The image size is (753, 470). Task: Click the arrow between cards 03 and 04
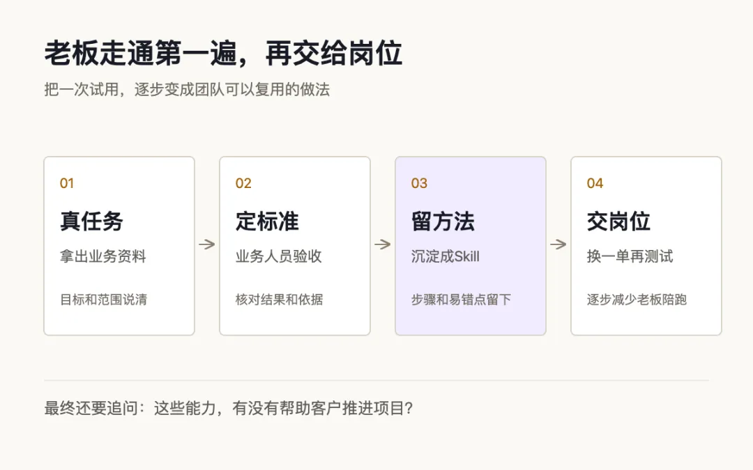click(558, 244)
